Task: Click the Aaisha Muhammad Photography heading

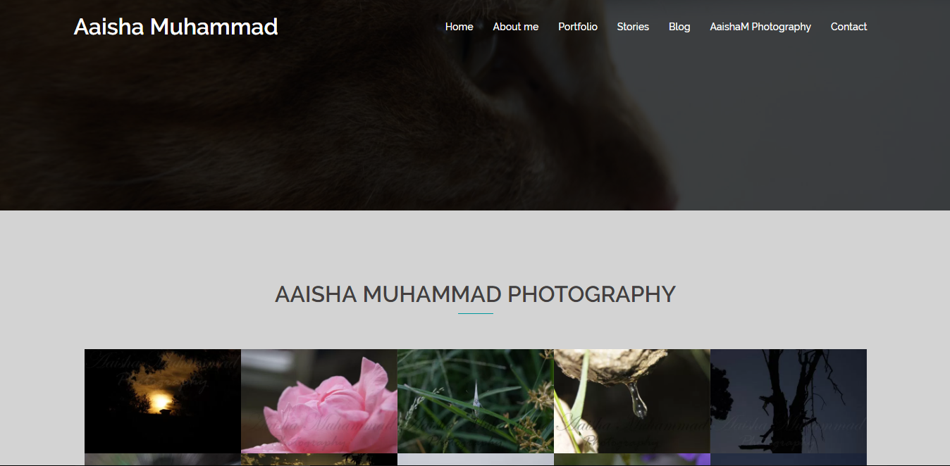Action: click(x=475, y=294)
